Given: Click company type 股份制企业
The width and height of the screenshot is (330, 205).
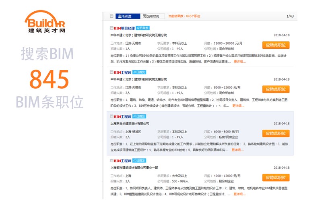Looking at the screenshot, I should click(x=226, y=181).
